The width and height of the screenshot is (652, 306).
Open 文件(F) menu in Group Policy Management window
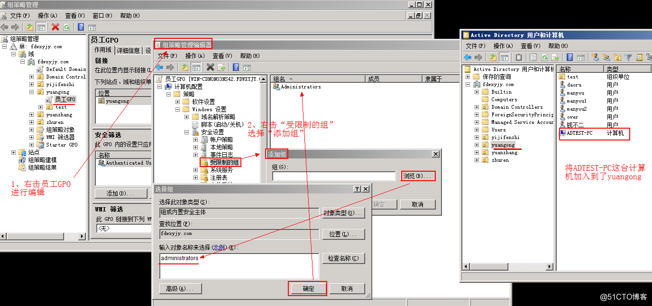(x=20, y=16)
